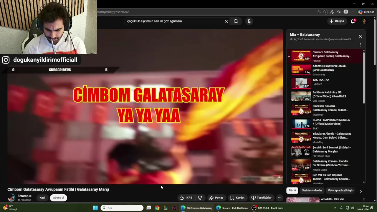Show more chips with right chevron

tap(361, 191)
